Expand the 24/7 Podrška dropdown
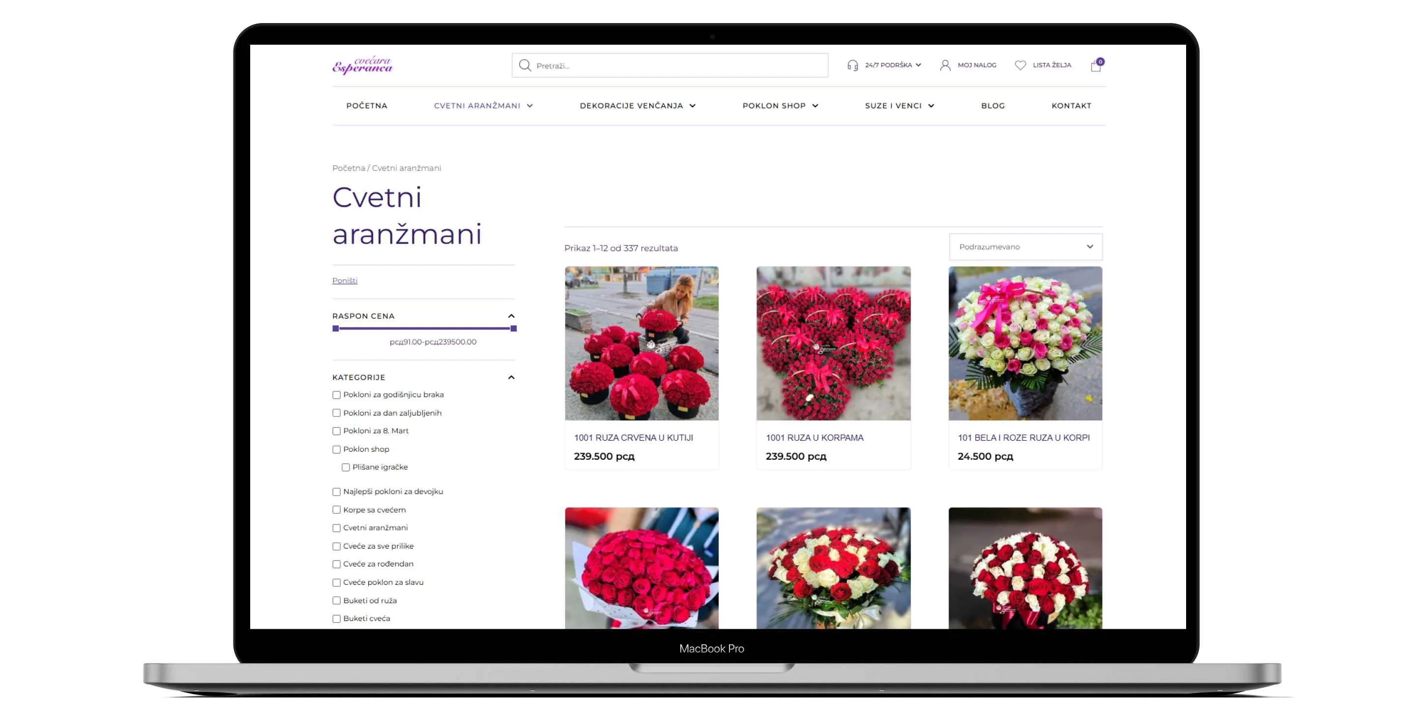Viewport: 1425px width, 722px height. 892,65
